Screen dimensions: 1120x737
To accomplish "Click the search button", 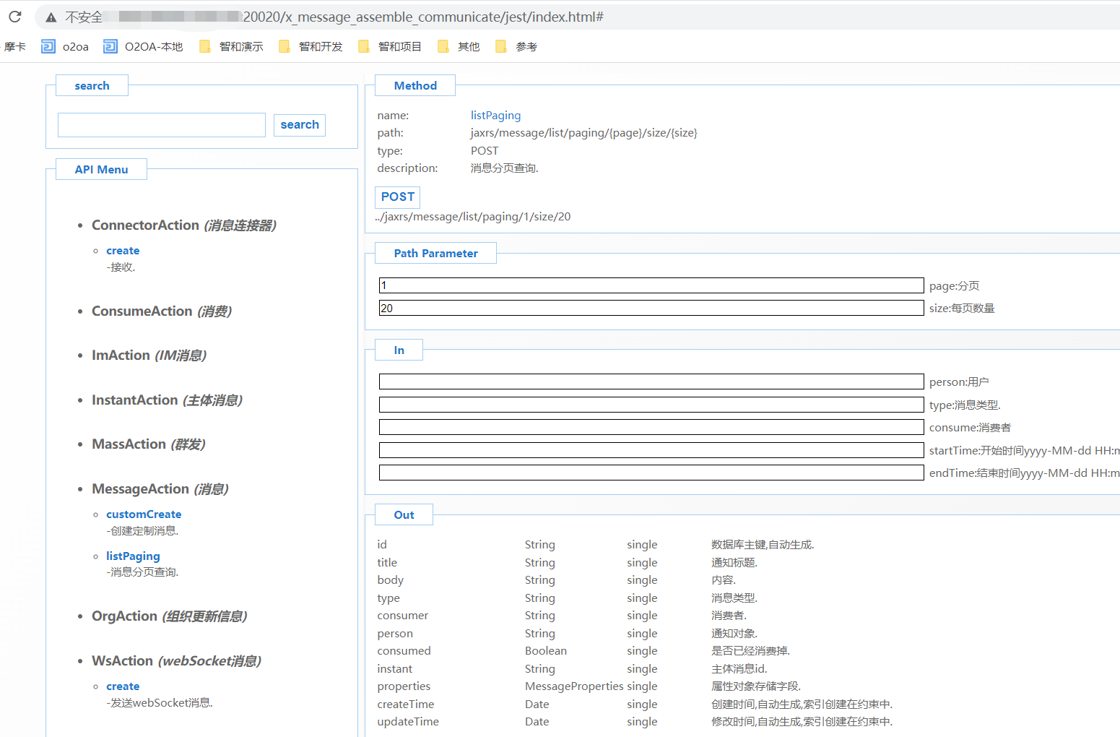I will pyautogui.click(x=300, y=125).
